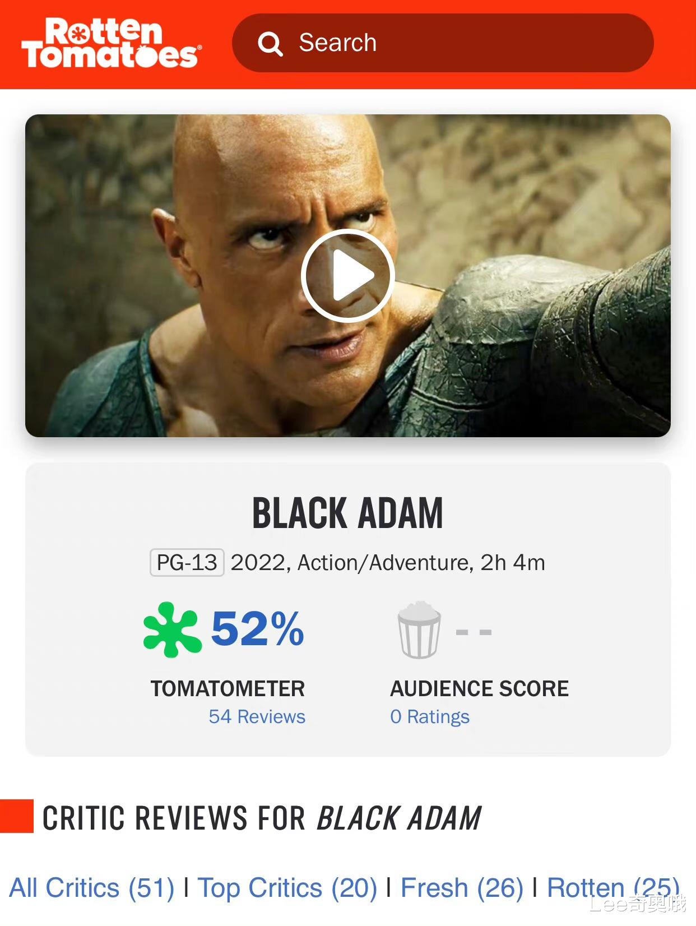Open the 0 Ratings link
The height and width of the screenshot is (926, 696).
tap(430, 717)
